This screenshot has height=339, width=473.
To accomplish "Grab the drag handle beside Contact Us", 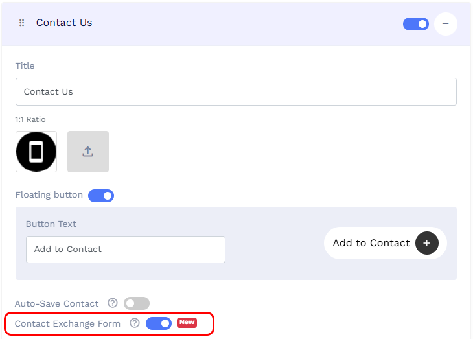I will pos(21,23).
